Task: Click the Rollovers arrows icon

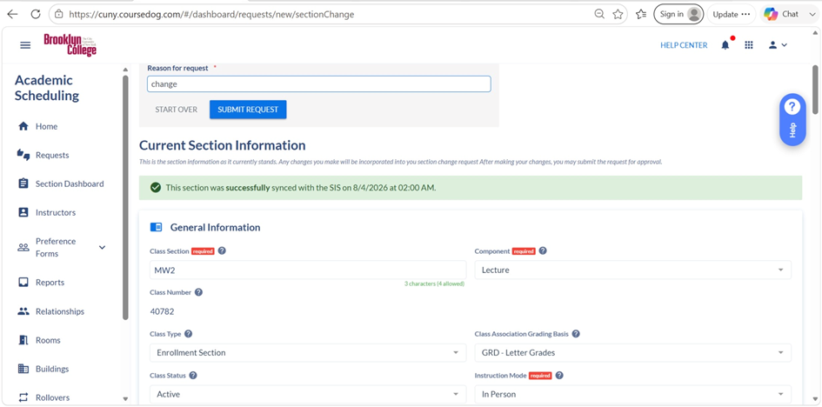Action: click(x=23, y=397)
